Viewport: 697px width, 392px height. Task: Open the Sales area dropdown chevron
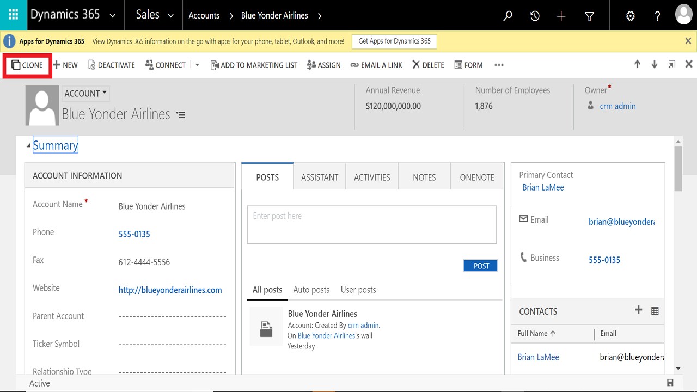(x=170, y=16)
